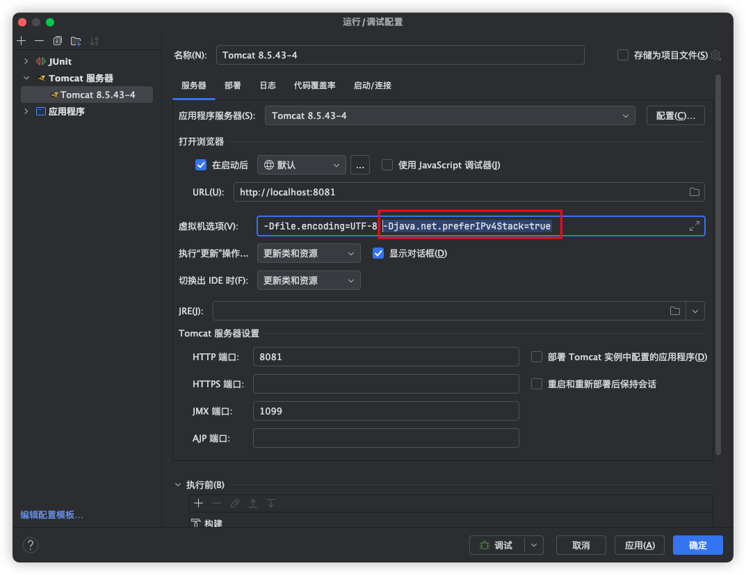The height and width of the screenshot is (575, 746).
Task: Sort configurations alphabetically
Action: (94, 41)
